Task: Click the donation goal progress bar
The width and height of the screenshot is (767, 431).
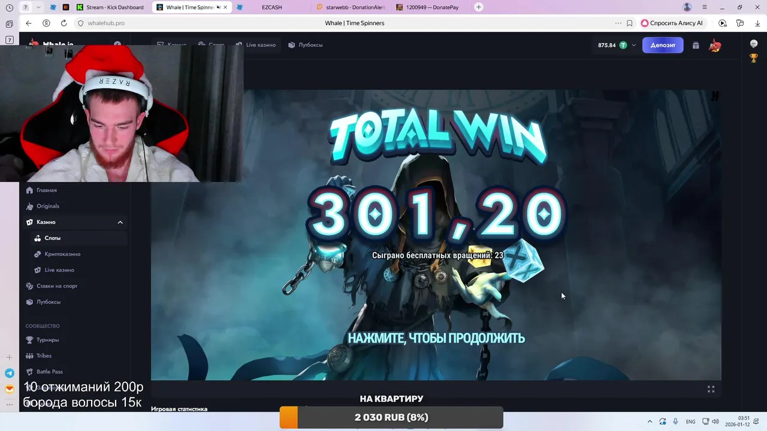Action: [x=391, y=417]
